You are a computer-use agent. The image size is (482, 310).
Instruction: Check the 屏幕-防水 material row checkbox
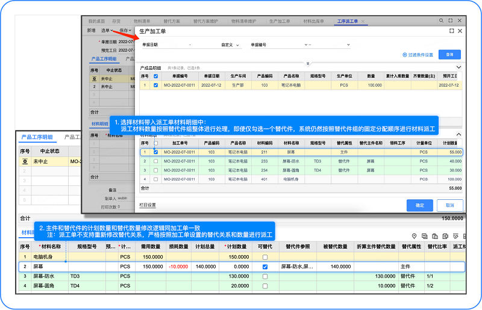click(x=156, y=161)
